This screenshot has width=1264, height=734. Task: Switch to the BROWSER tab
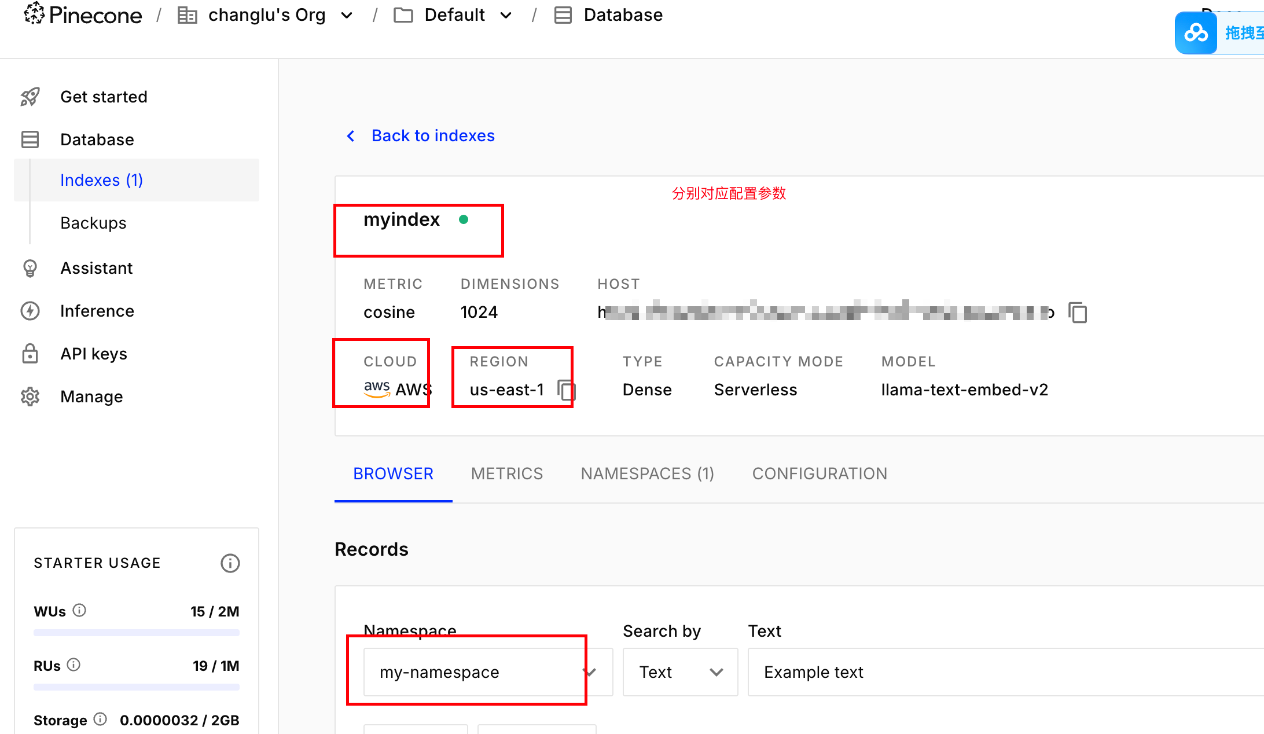(x=394, y=474)
